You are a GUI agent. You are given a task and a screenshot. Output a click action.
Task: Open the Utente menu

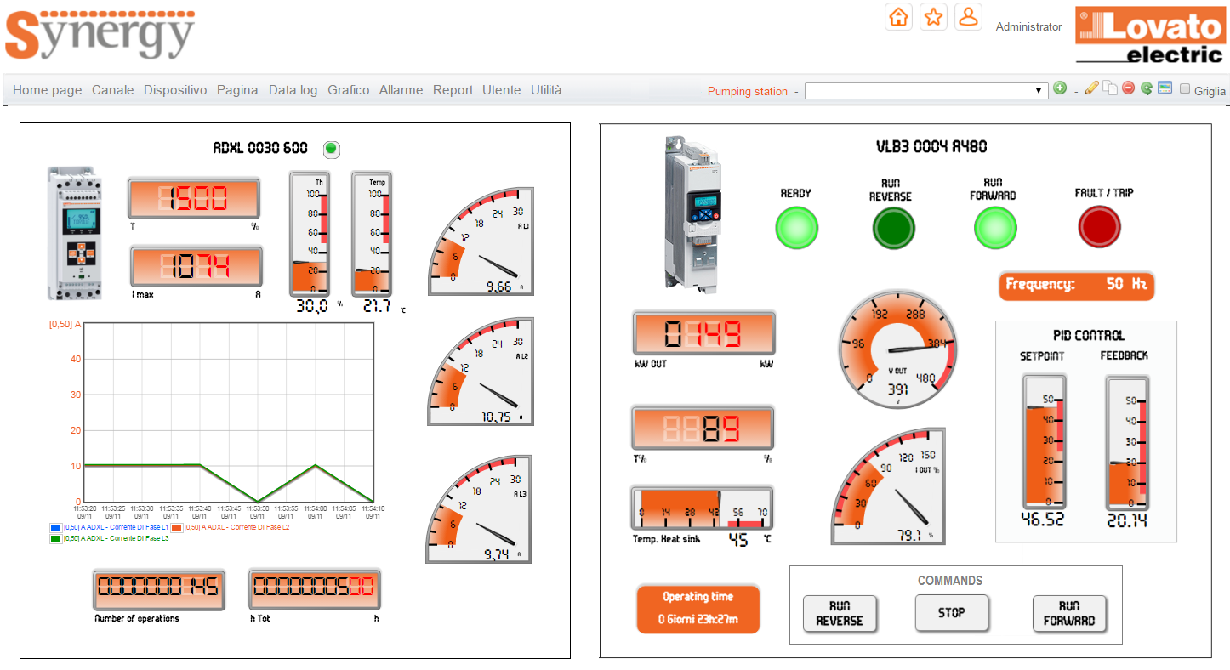click(502, 90)
